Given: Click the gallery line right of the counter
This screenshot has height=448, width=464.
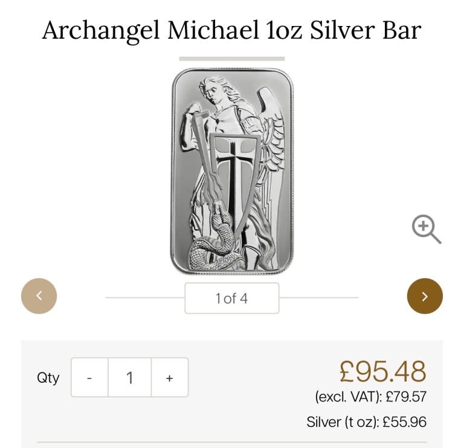Looking at the screenshot, I should (319, 297).
